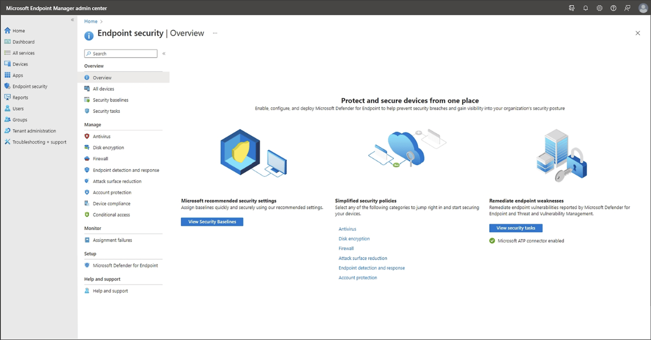The height and width of the screenshot is (340, 651).
Task: Collapse the left navigation pane
Action: [x=72, y=20]
